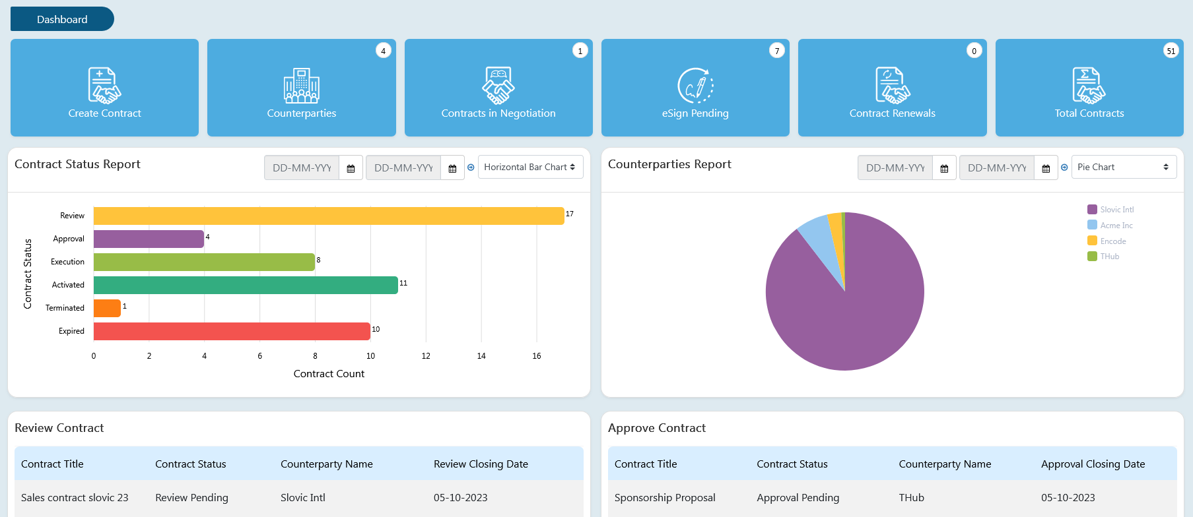Open the Create Contract tile icon

104,86
